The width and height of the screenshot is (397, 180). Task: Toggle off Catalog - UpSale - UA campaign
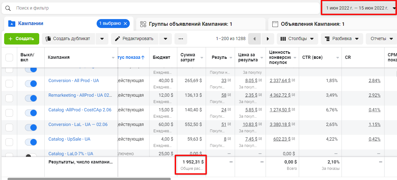tap(31, 142)
